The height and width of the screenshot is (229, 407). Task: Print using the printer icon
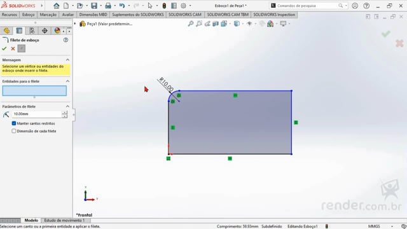coord(108,6)
